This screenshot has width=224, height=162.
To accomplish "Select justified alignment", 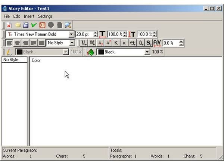I will pyautogui.click(x=34, y=43).
